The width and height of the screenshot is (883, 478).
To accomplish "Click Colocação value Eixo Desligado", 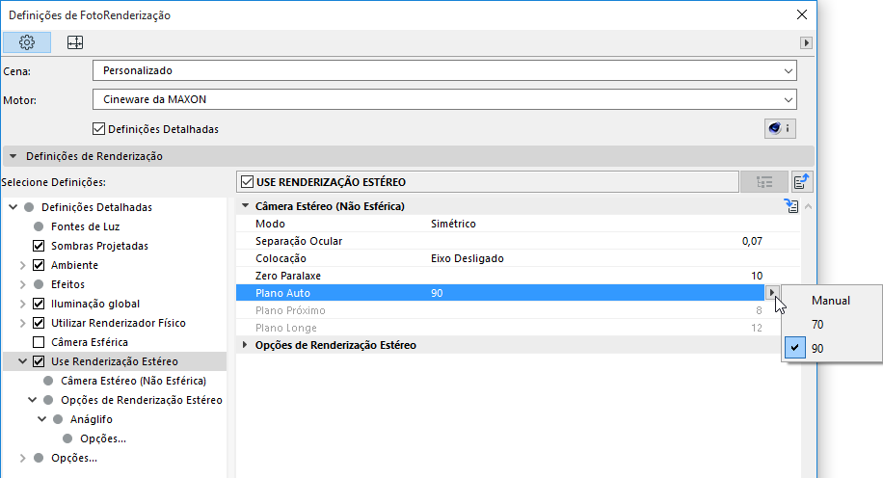I will coord(468,258).
